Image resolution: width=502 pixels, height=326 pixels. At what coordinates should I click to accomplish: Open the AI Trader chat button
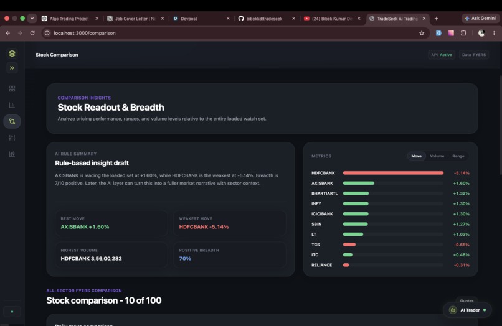tap(467, 310)
